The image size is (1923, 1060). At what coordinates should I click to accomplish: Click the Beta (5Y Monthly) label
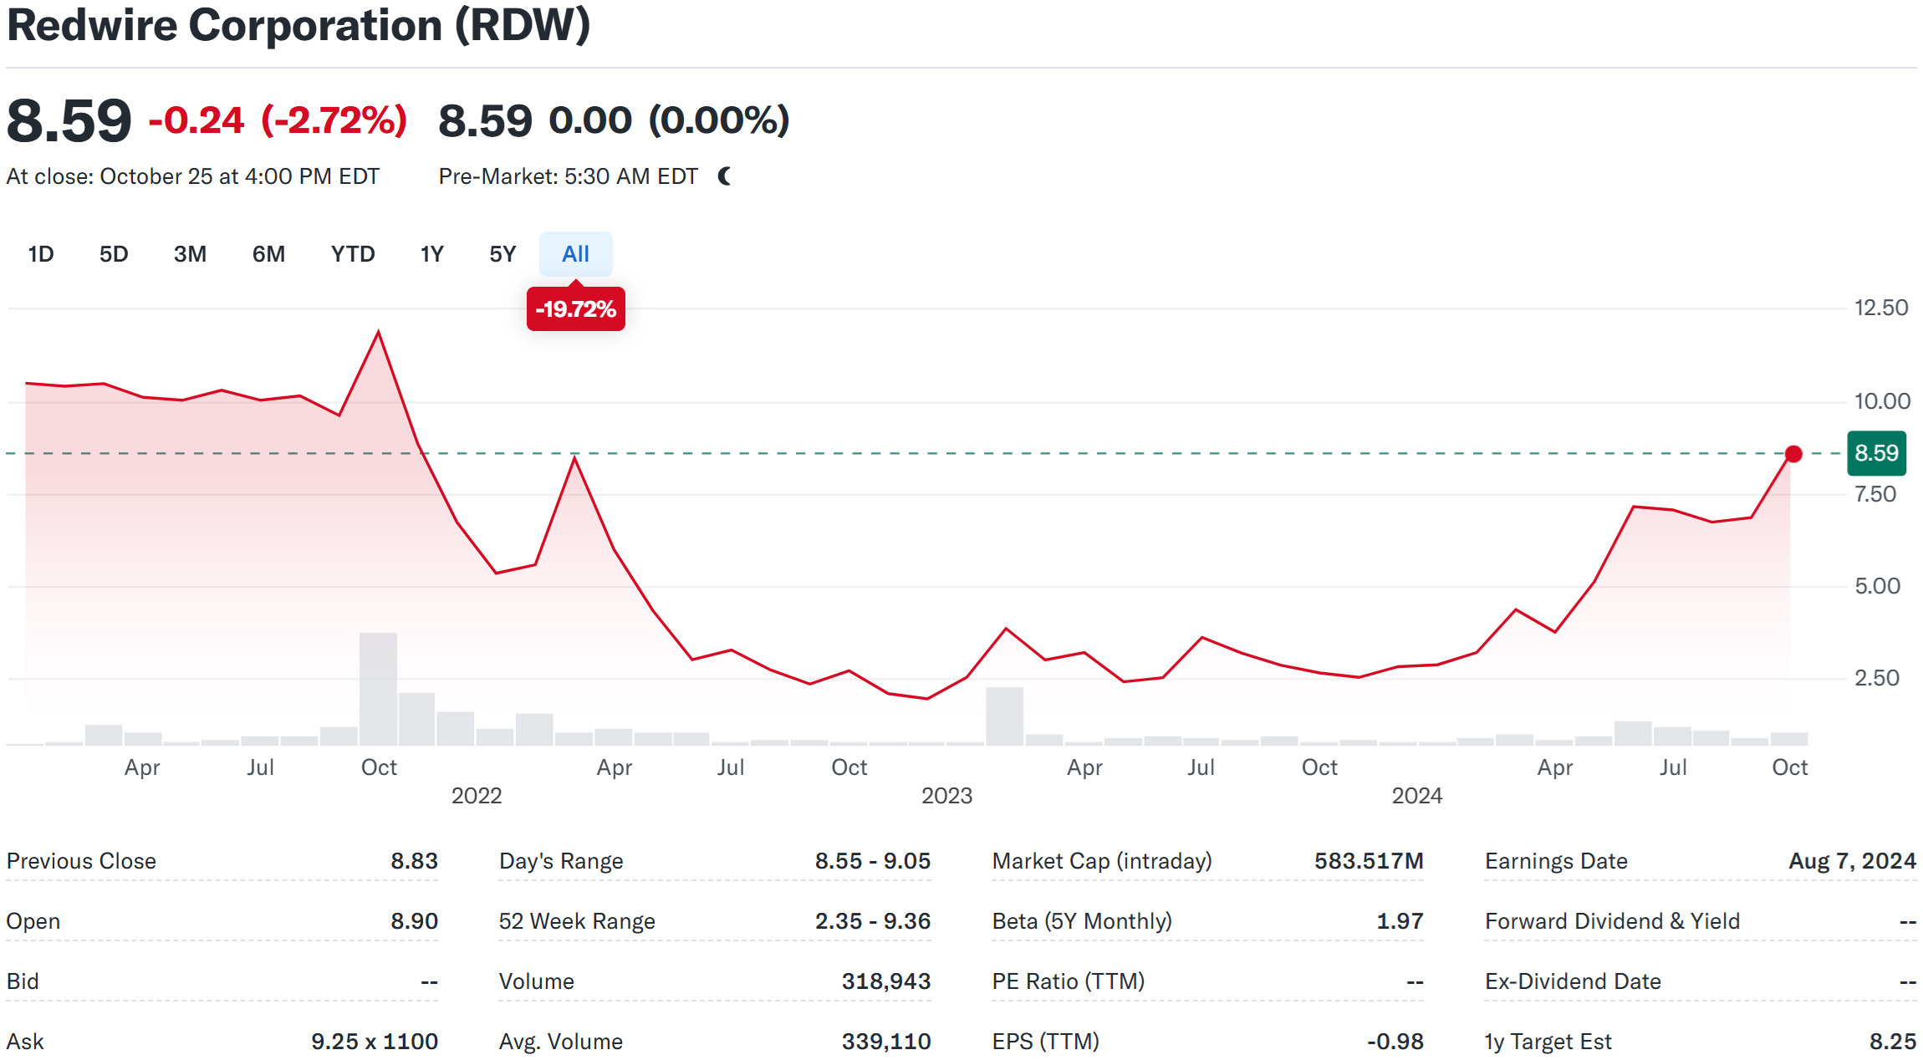pos(1082,921)
